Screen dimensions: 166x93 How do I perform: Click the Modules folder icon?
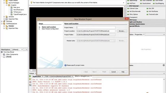tap(6, 26)
